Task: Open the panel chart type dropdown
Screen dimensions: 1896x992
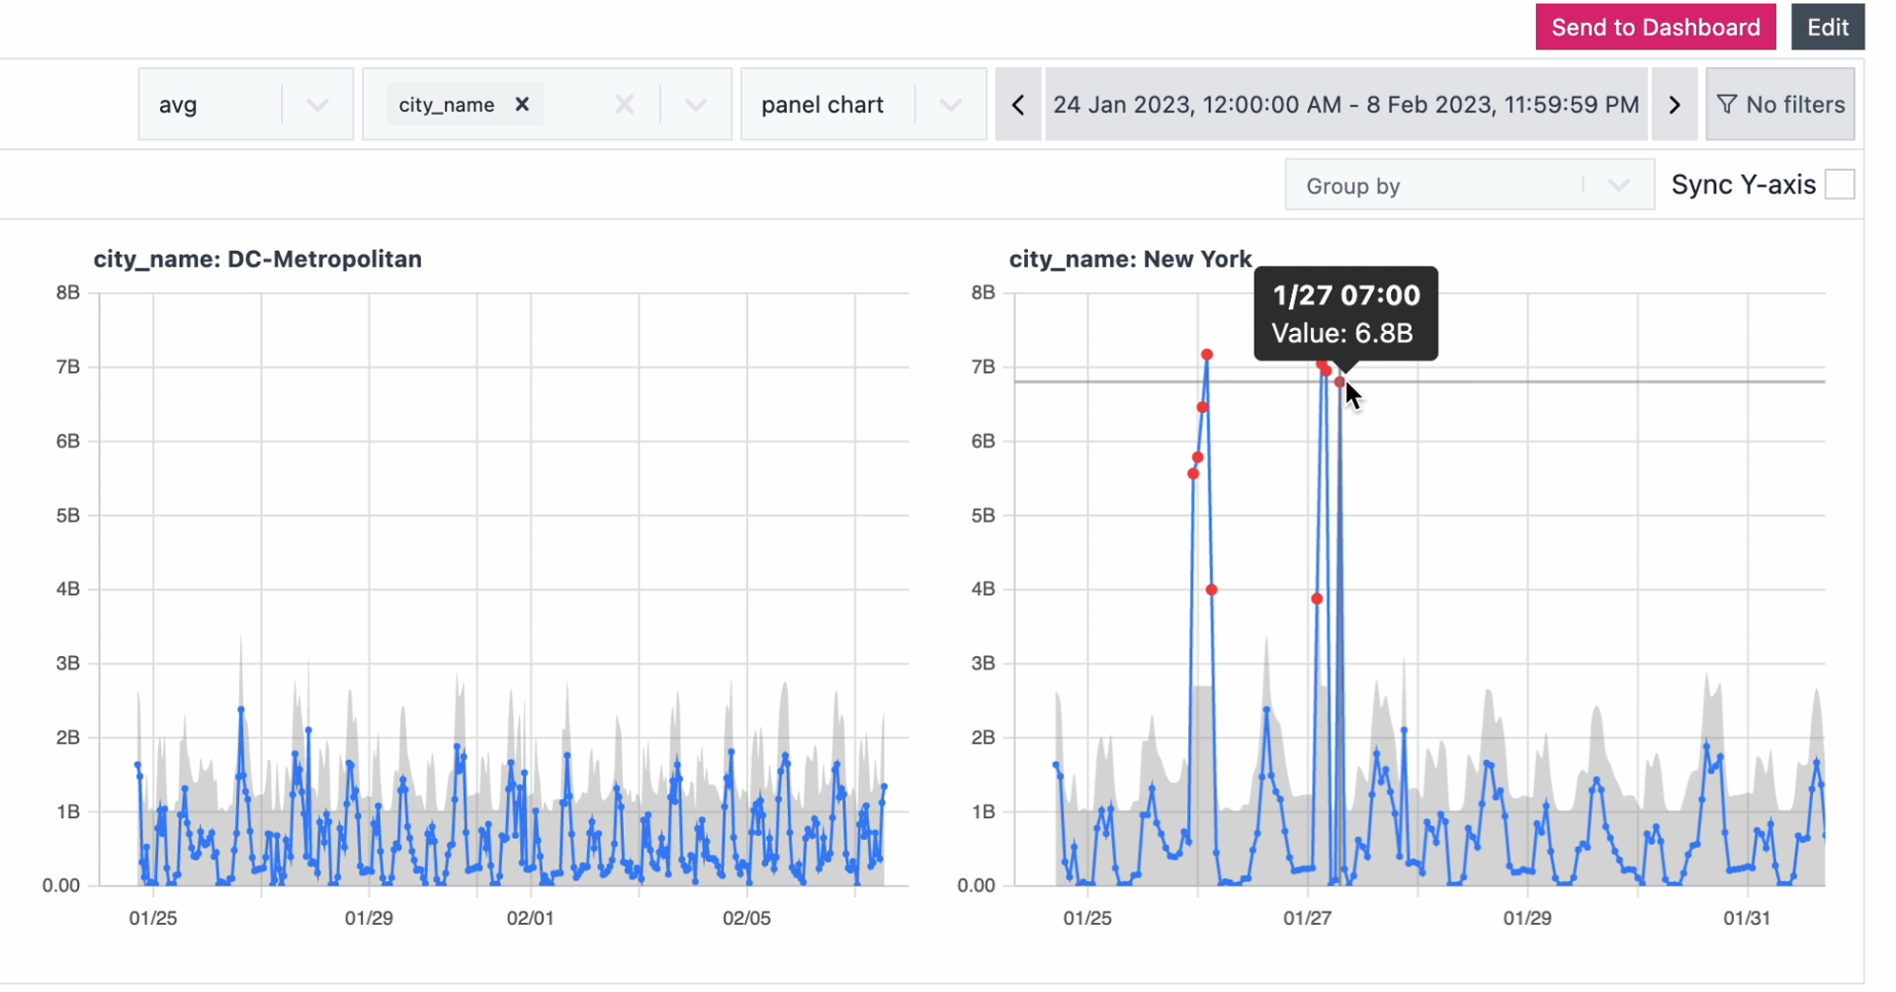Action: click(x=949, y=105)
